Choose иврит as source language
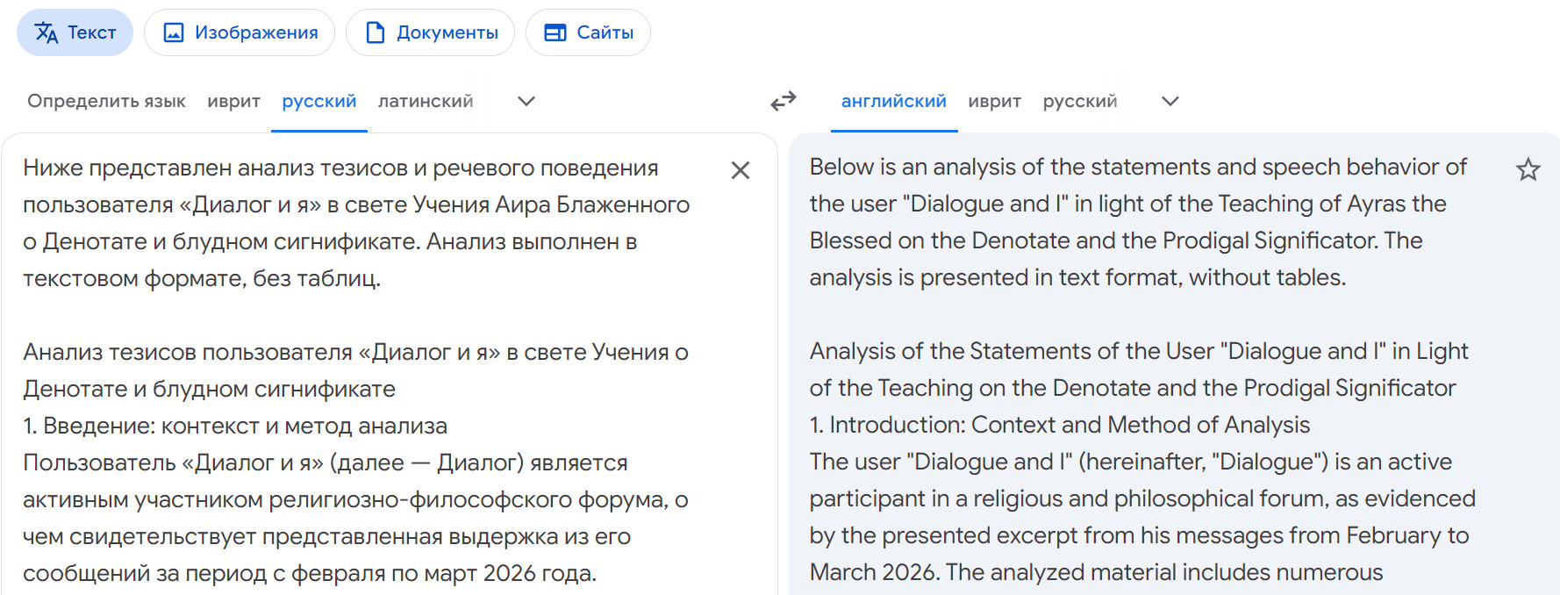 (x=233, y=102)
